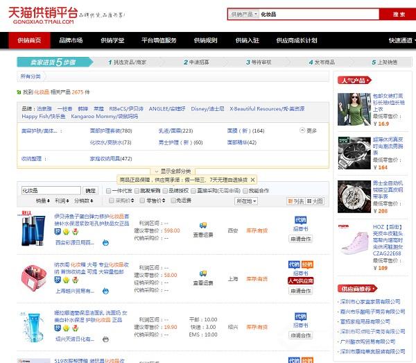
Task: Open 平台增值服务 in the nav bar
Action: (159, 40)
